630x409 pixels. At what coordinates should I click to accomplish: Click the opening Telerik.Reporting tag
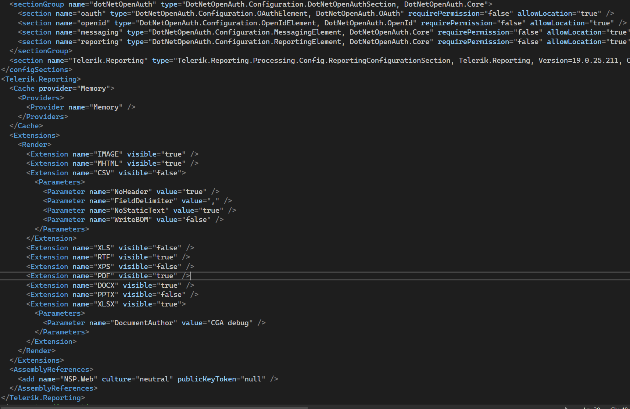pyautogui.click(x=41, y=79)
